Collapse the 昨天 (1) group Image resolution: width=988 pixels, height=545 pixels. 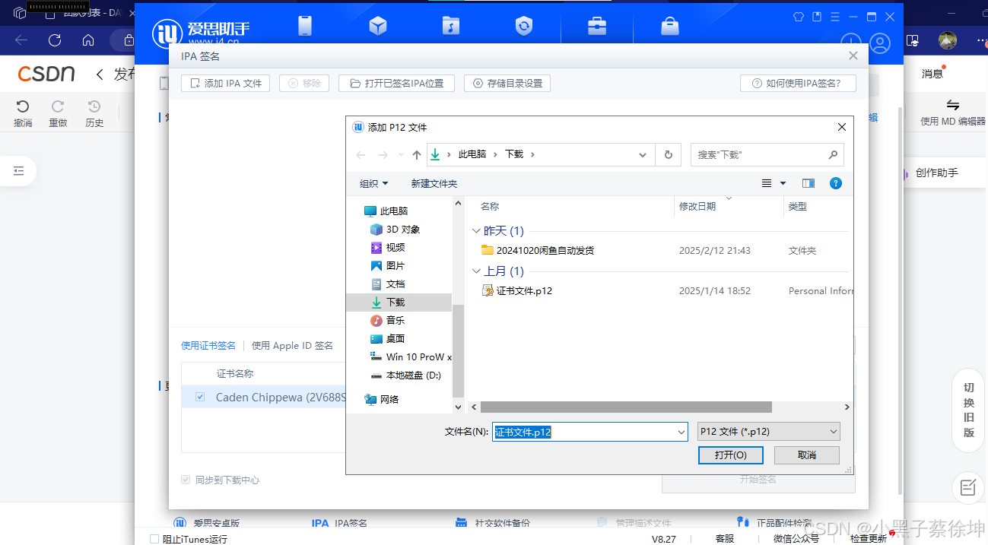(x=476, y=231)
